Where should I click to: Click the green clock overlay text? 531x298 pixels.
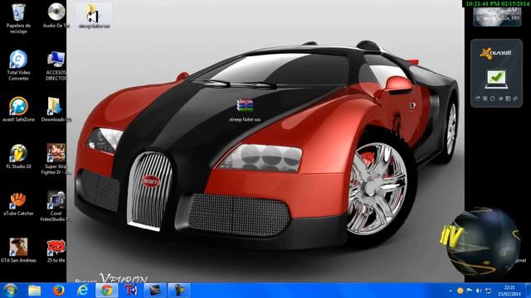pos(498,3)
